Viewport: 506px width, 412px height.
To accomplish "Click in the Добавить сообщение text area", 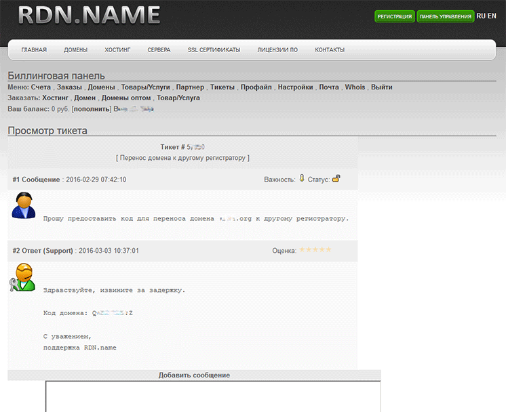I will pos(213,396).
